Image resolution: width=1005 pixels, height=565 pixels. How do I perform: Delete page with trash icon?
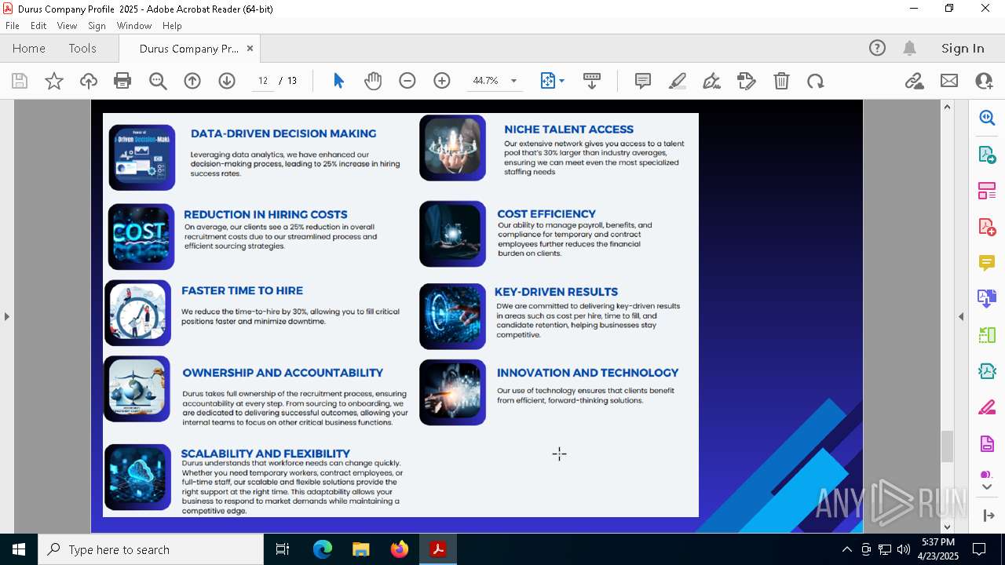781,81
